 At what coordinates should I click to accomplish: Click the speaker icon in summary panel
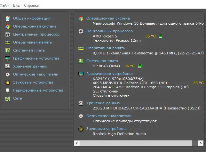click(x=81, y=129)
